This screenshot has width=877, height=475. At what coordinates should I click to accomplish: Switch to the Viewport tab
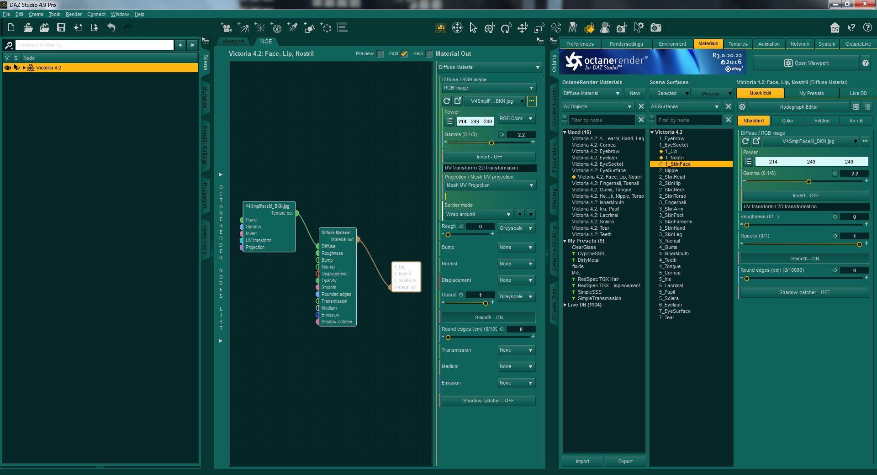click(233, 42)
